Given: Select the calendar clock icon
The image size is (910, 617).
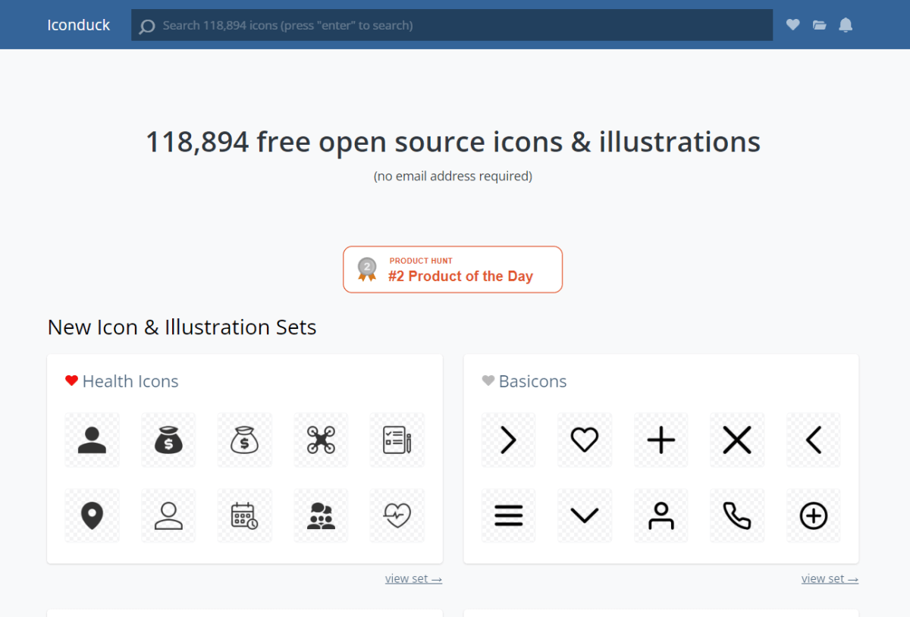Looking at the screenshot, I should tap(244, 515).
